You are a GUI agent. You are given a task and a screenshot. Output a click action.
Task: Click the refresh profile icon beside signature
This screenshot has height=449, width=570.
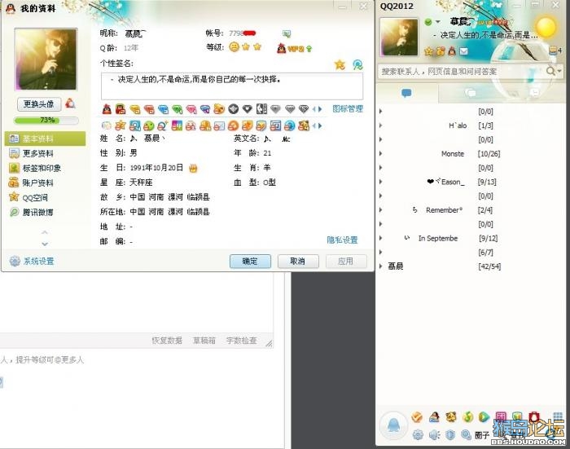pos(357,64)
